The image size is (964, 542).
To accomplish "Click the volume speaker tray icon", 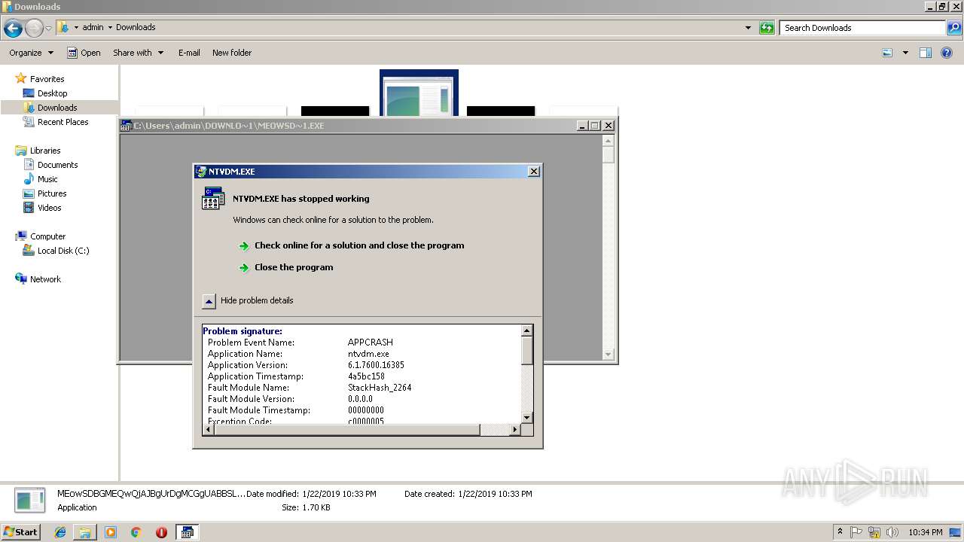I will click(892, 532).
